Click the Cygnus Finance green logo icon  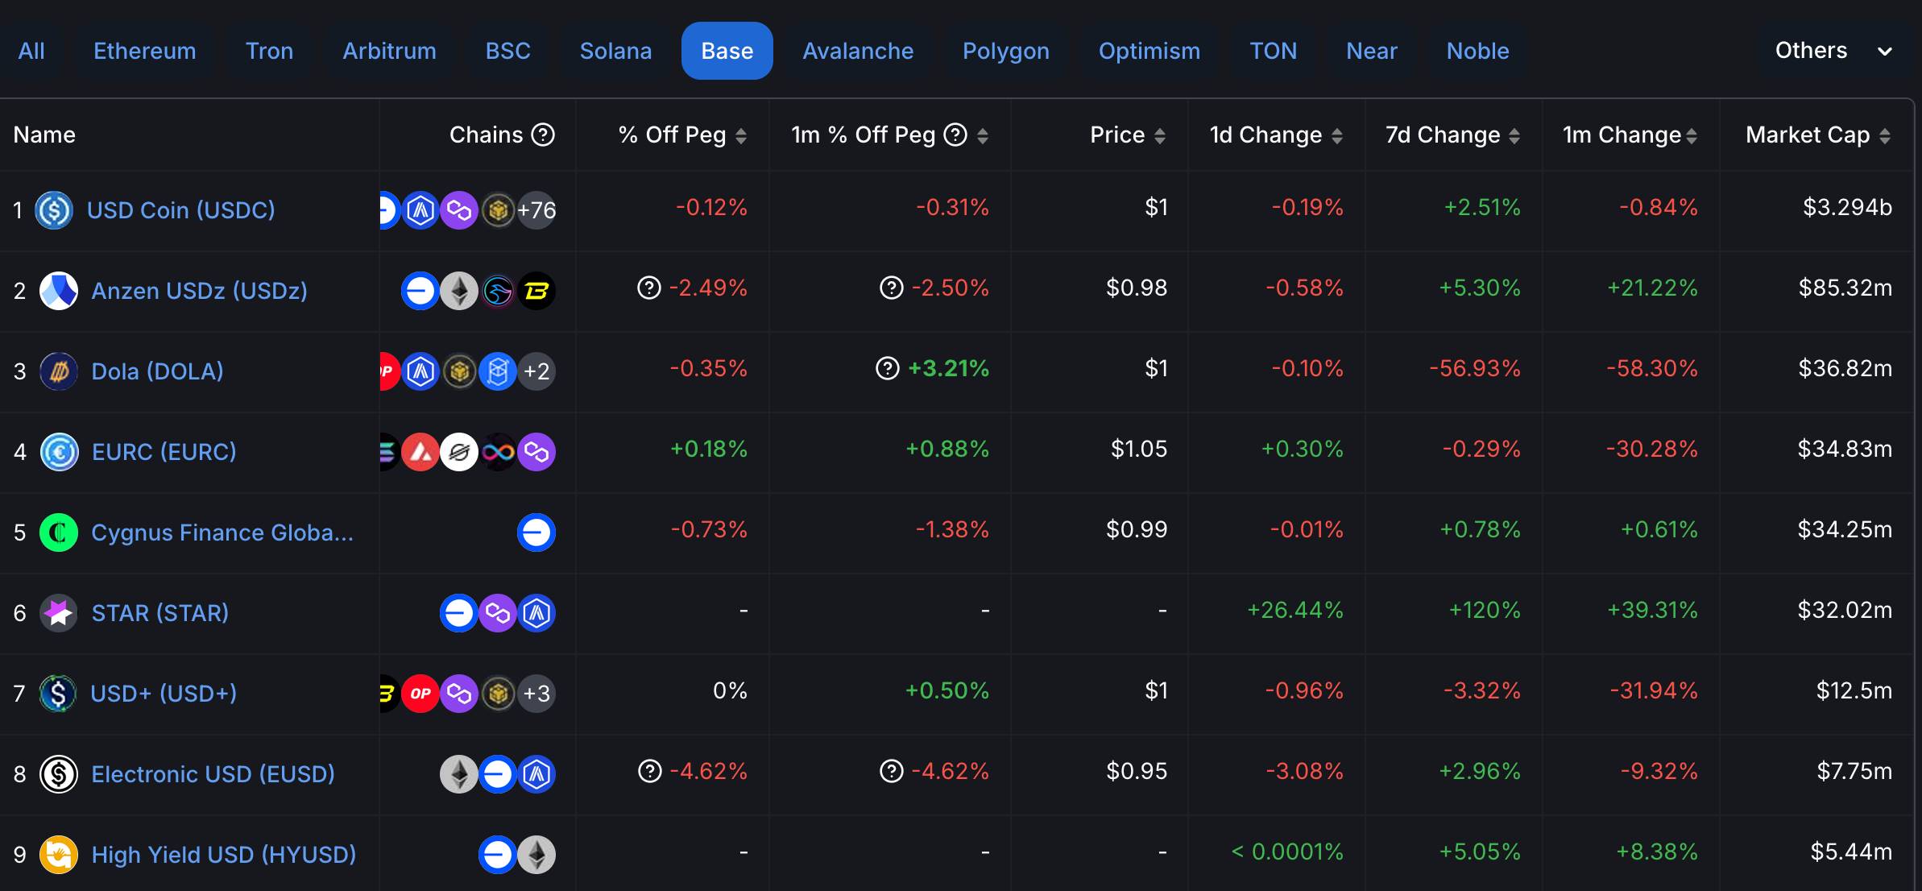pyautogui.click(x=59, y=533)
